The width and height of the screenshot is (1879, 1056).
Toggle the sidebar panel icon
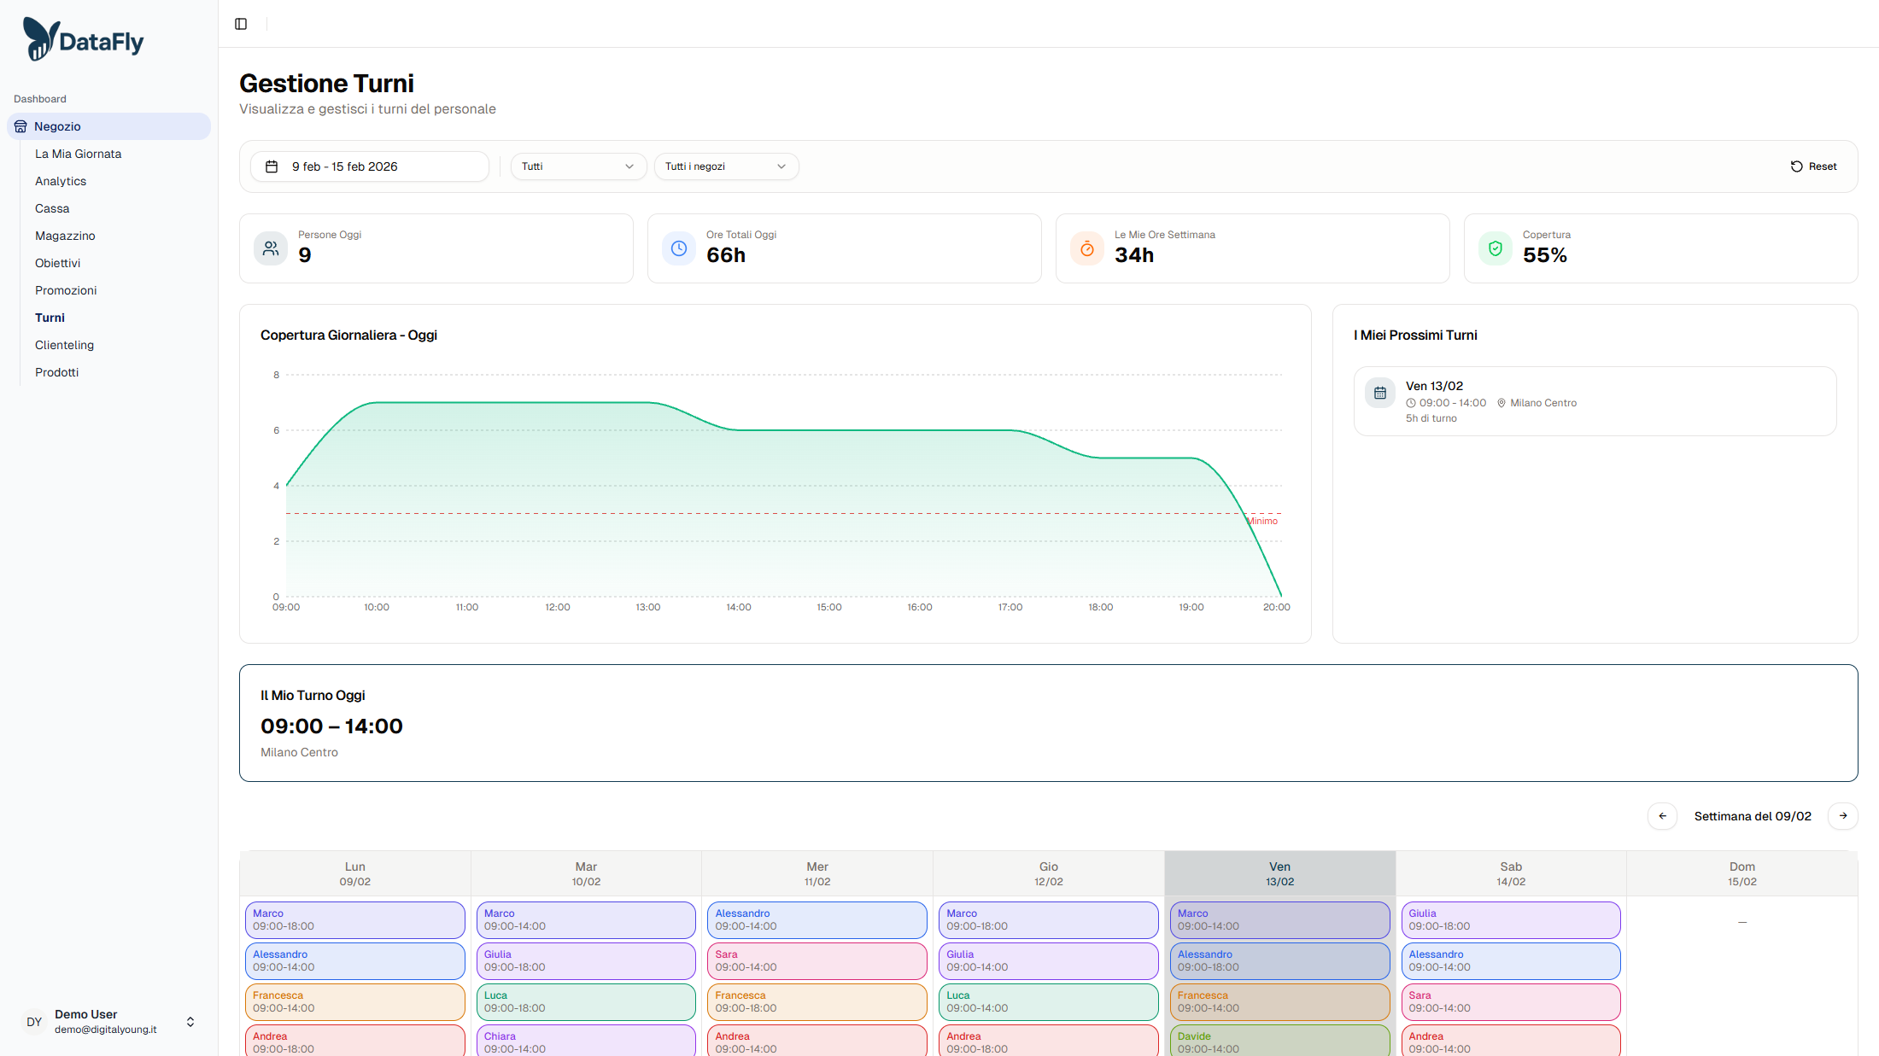(x=241, y=24)
